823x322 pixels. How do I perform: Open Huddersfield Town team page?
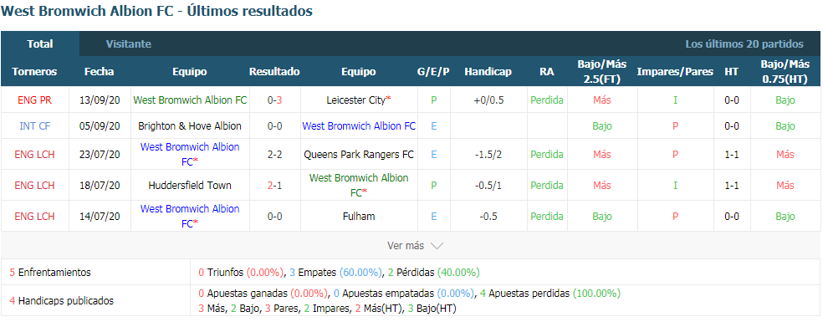point(190,186)
